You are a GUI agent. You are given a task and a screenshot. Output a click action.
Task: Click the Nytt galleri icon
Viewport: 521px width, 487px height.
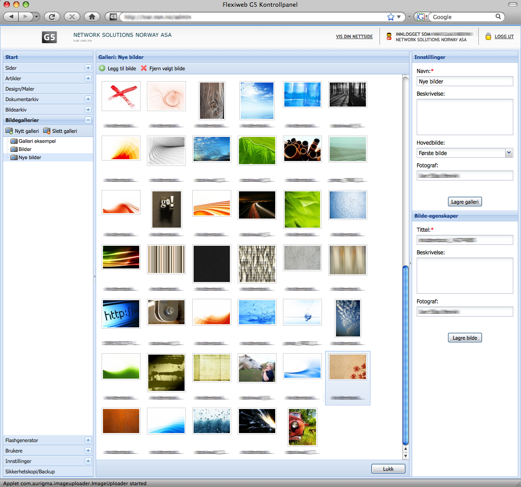pyautogui.click(x=9, y=131)
